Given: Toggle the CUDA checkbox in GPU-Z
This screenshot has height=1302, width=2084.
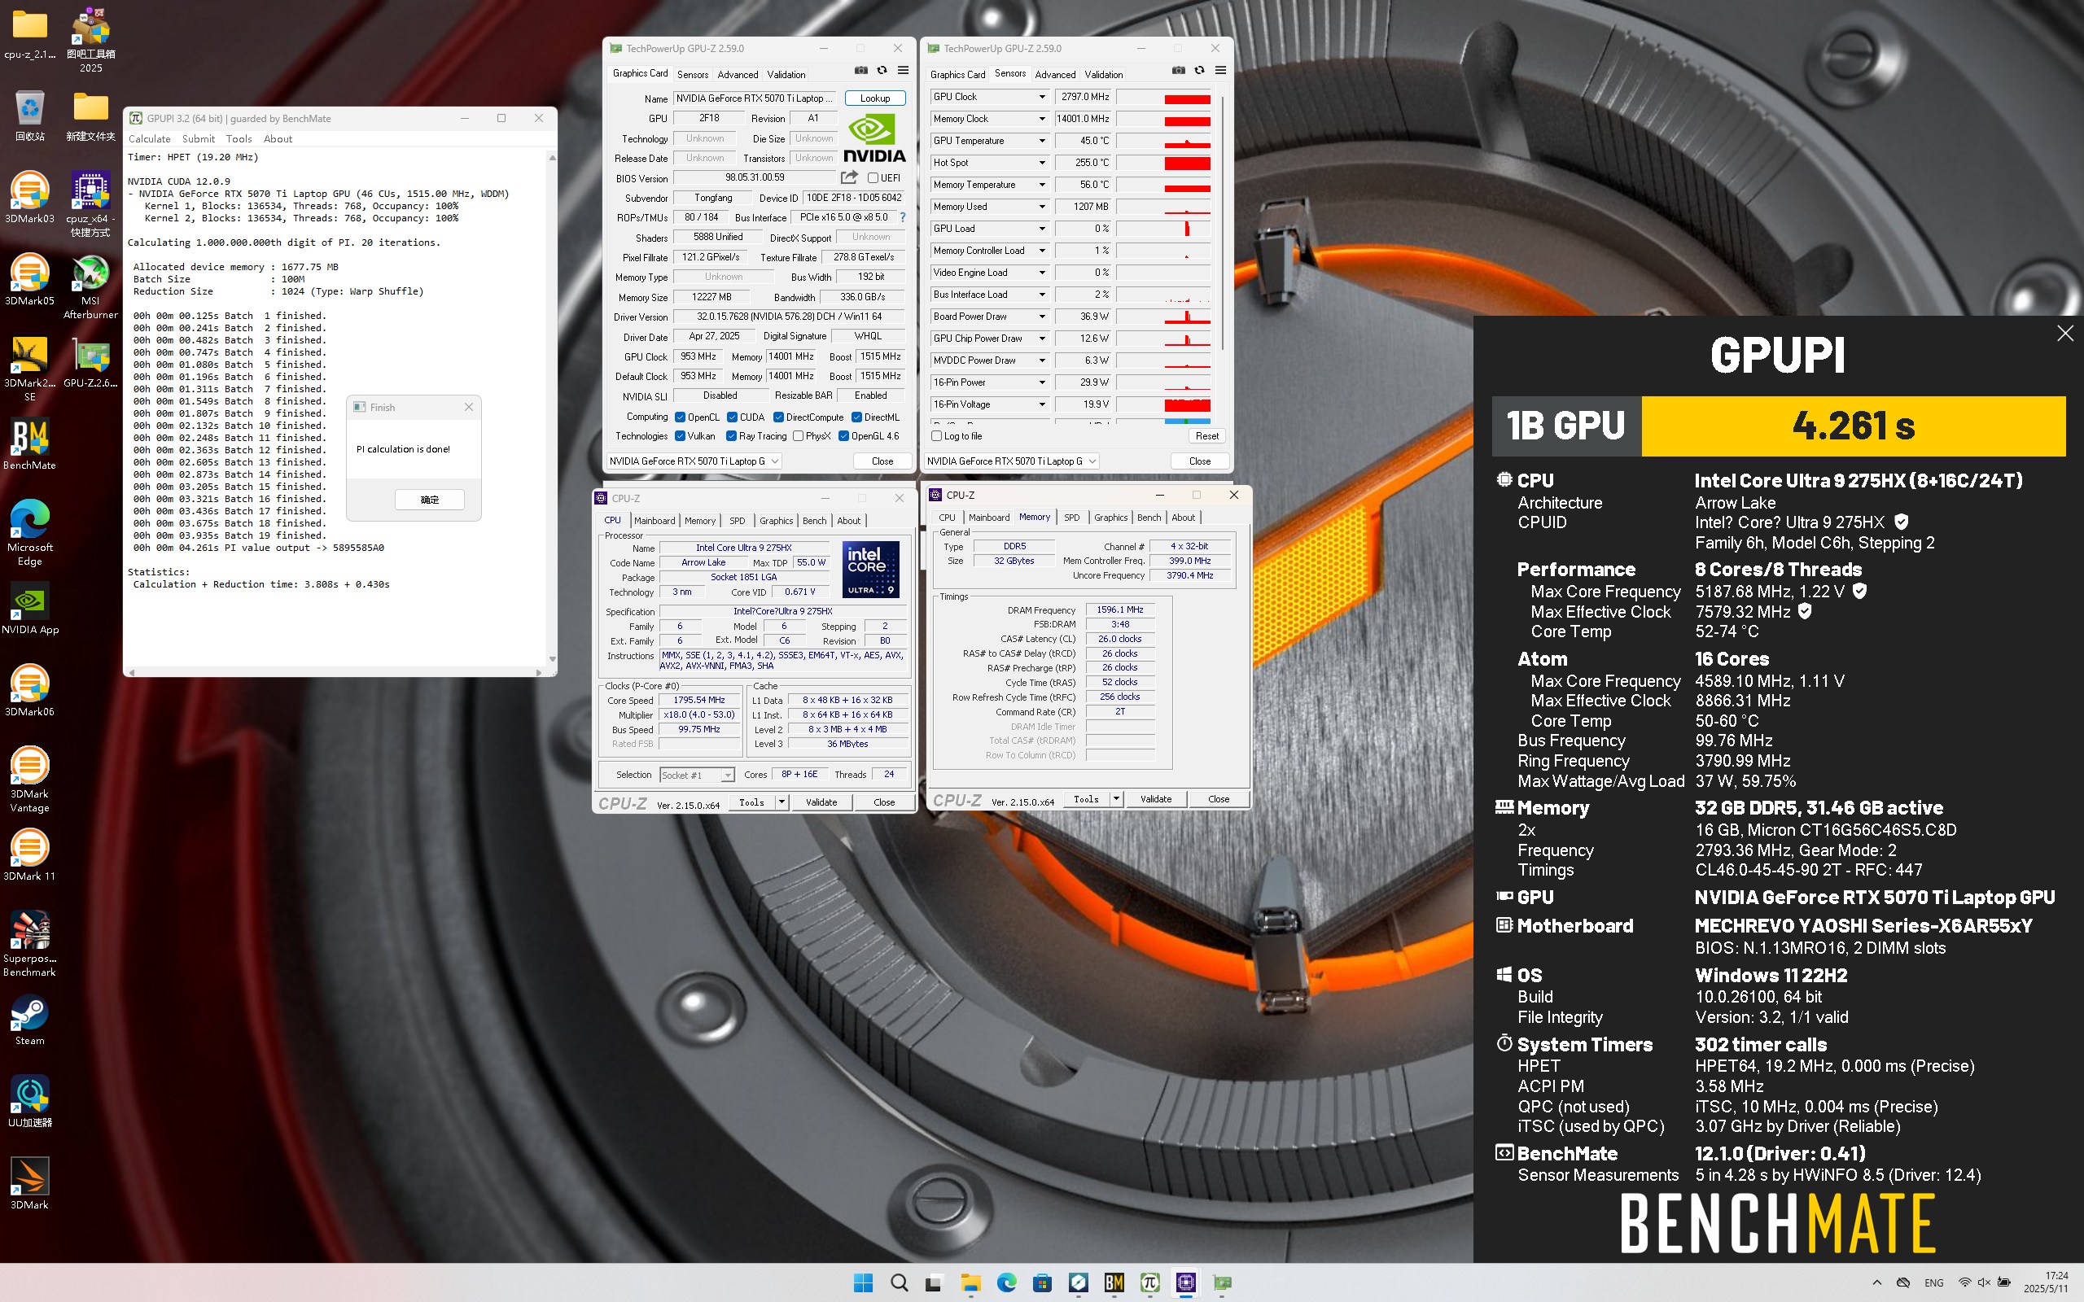Looking at the screenshot, I should point(731,417).
